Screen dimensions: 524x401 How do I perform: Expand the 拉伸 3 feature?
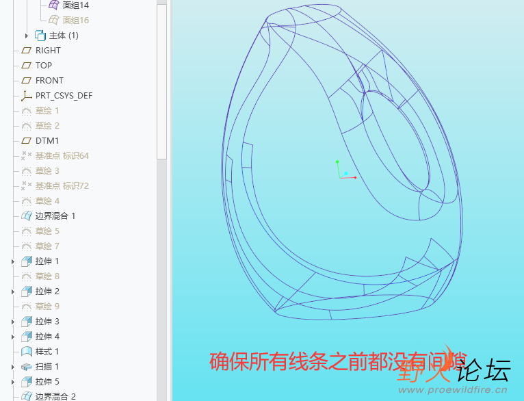coord(13,322)
